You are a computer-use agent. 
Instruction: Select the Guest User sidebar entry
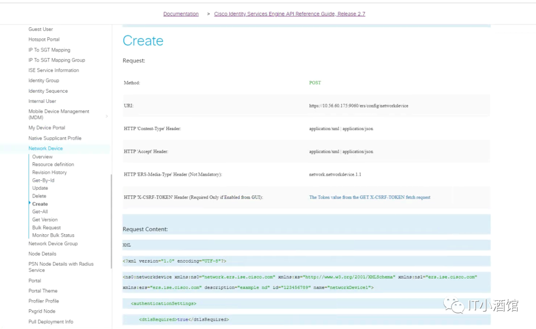(x=40, y=29)
